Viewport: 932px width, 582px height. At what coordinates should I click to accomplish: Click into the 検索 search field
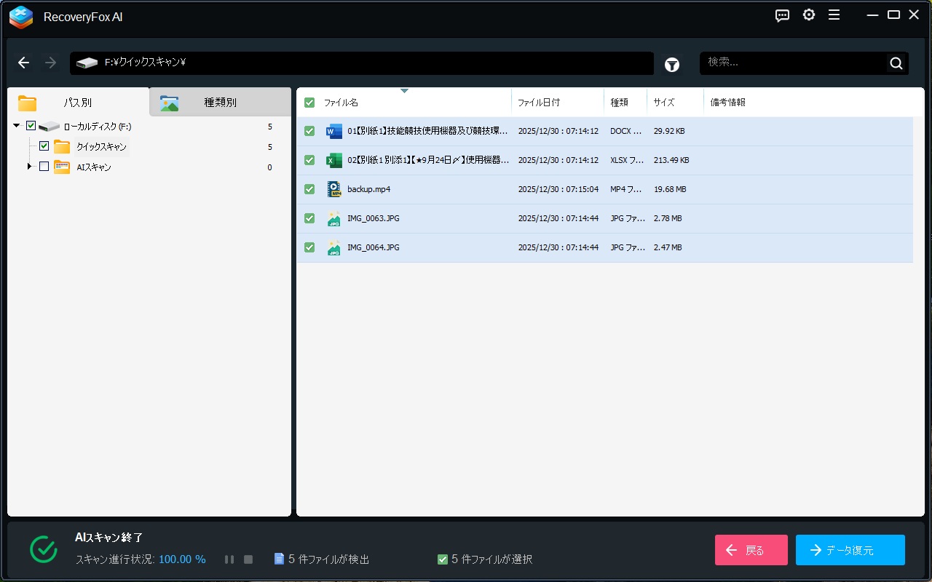(x=792, y=63)
